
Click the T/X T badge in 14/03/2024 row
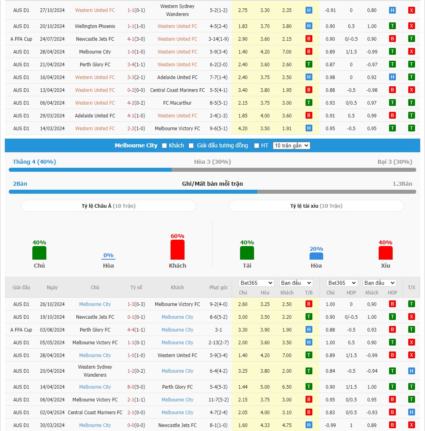[x=411, y=128]
